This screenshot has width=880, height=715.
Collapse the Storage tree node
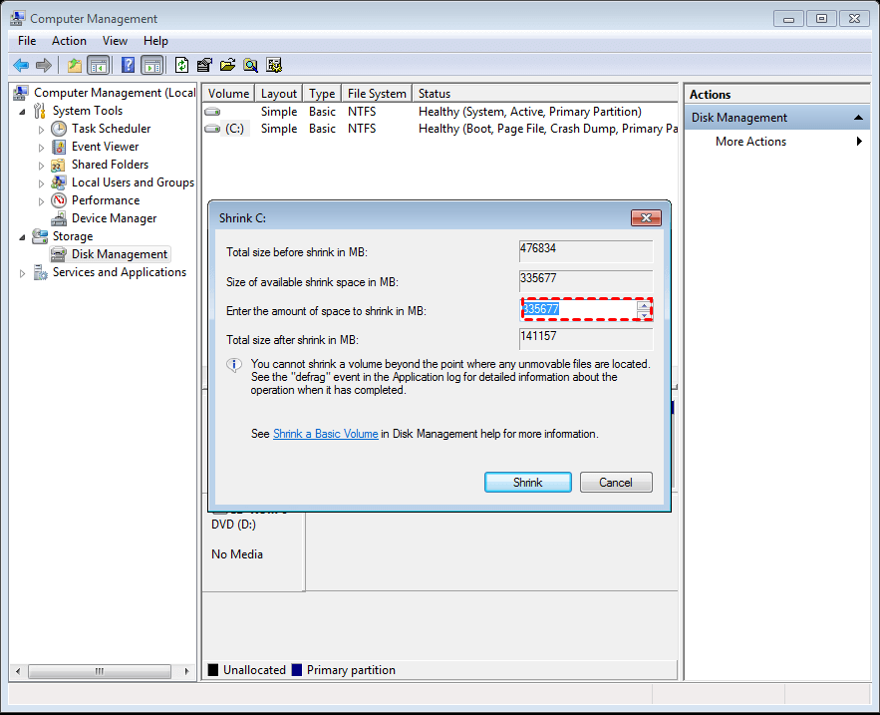pyautogui.click(x=23, y=237)
